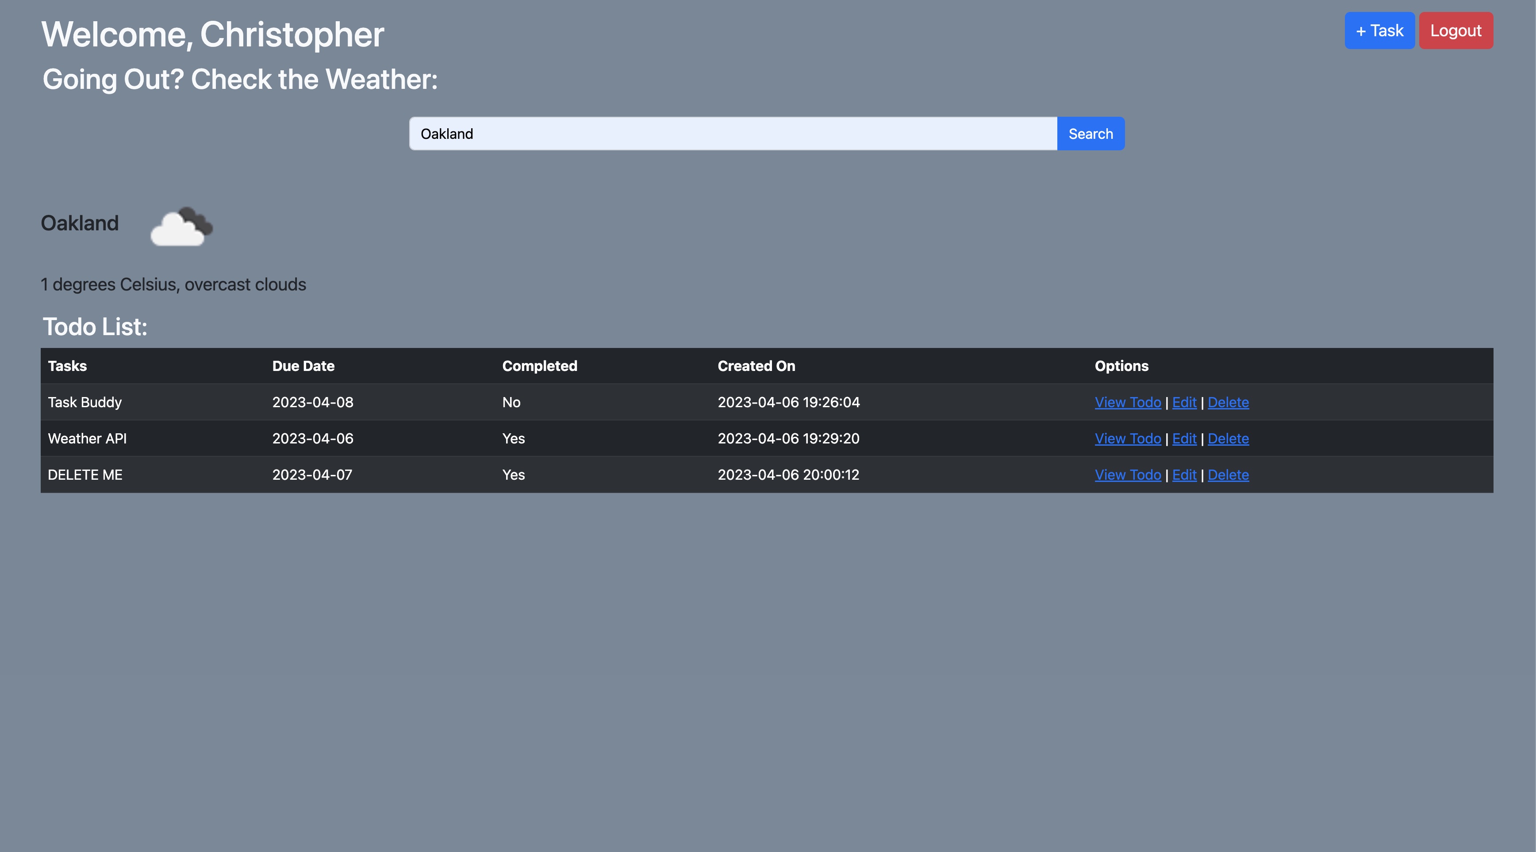The width and height of the screenshot is (1536, 852).
Task: Edit the Weather API task
Action: point(1183,439)
